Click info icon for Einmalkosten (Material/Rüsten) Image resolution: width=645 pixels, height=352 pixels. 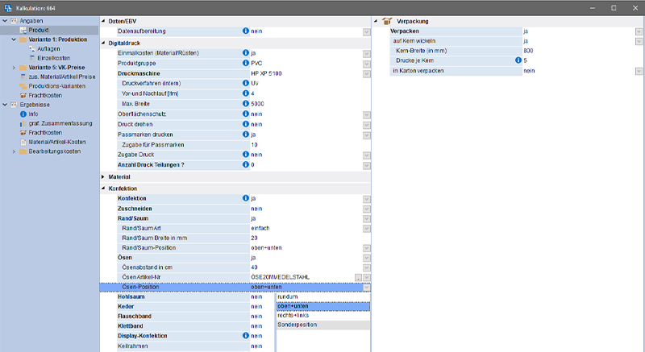[246, 52]
